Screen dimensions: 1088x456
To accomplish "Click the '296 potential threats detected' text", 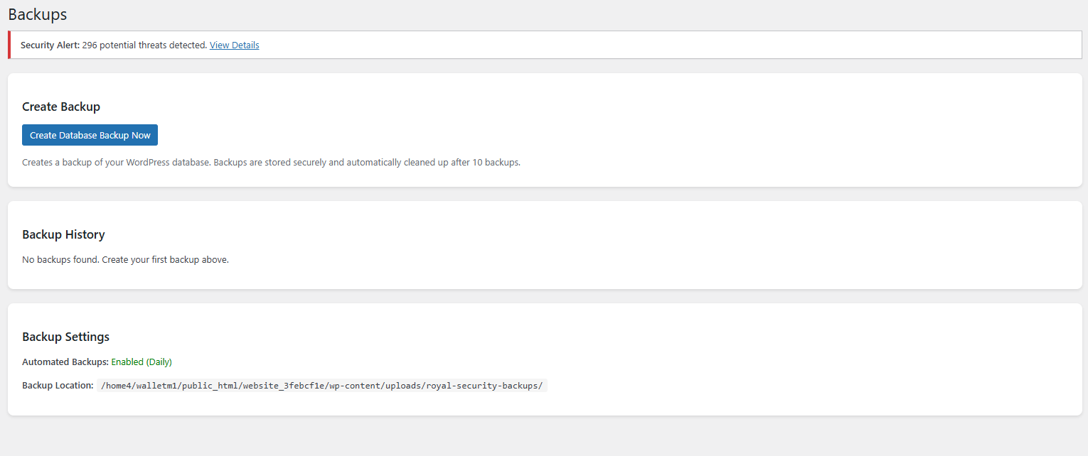I will point(144,45).
